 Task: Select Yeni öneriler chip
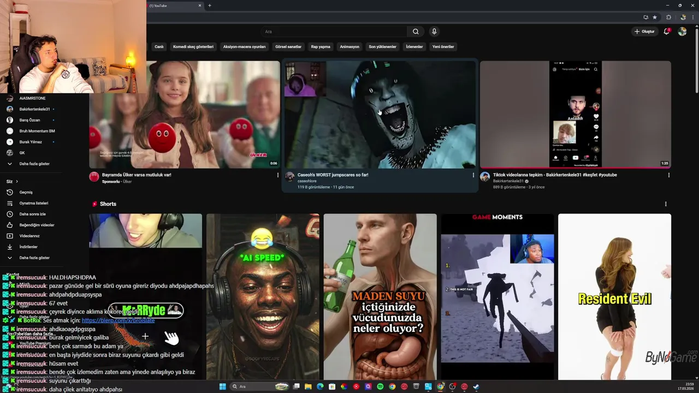[443, 47]
